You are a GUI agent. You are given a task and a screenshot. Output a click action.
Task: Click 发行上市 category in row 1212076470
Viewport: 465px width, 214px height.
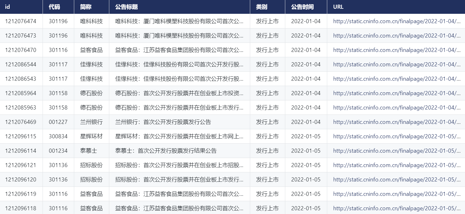[x=267, y=50]
